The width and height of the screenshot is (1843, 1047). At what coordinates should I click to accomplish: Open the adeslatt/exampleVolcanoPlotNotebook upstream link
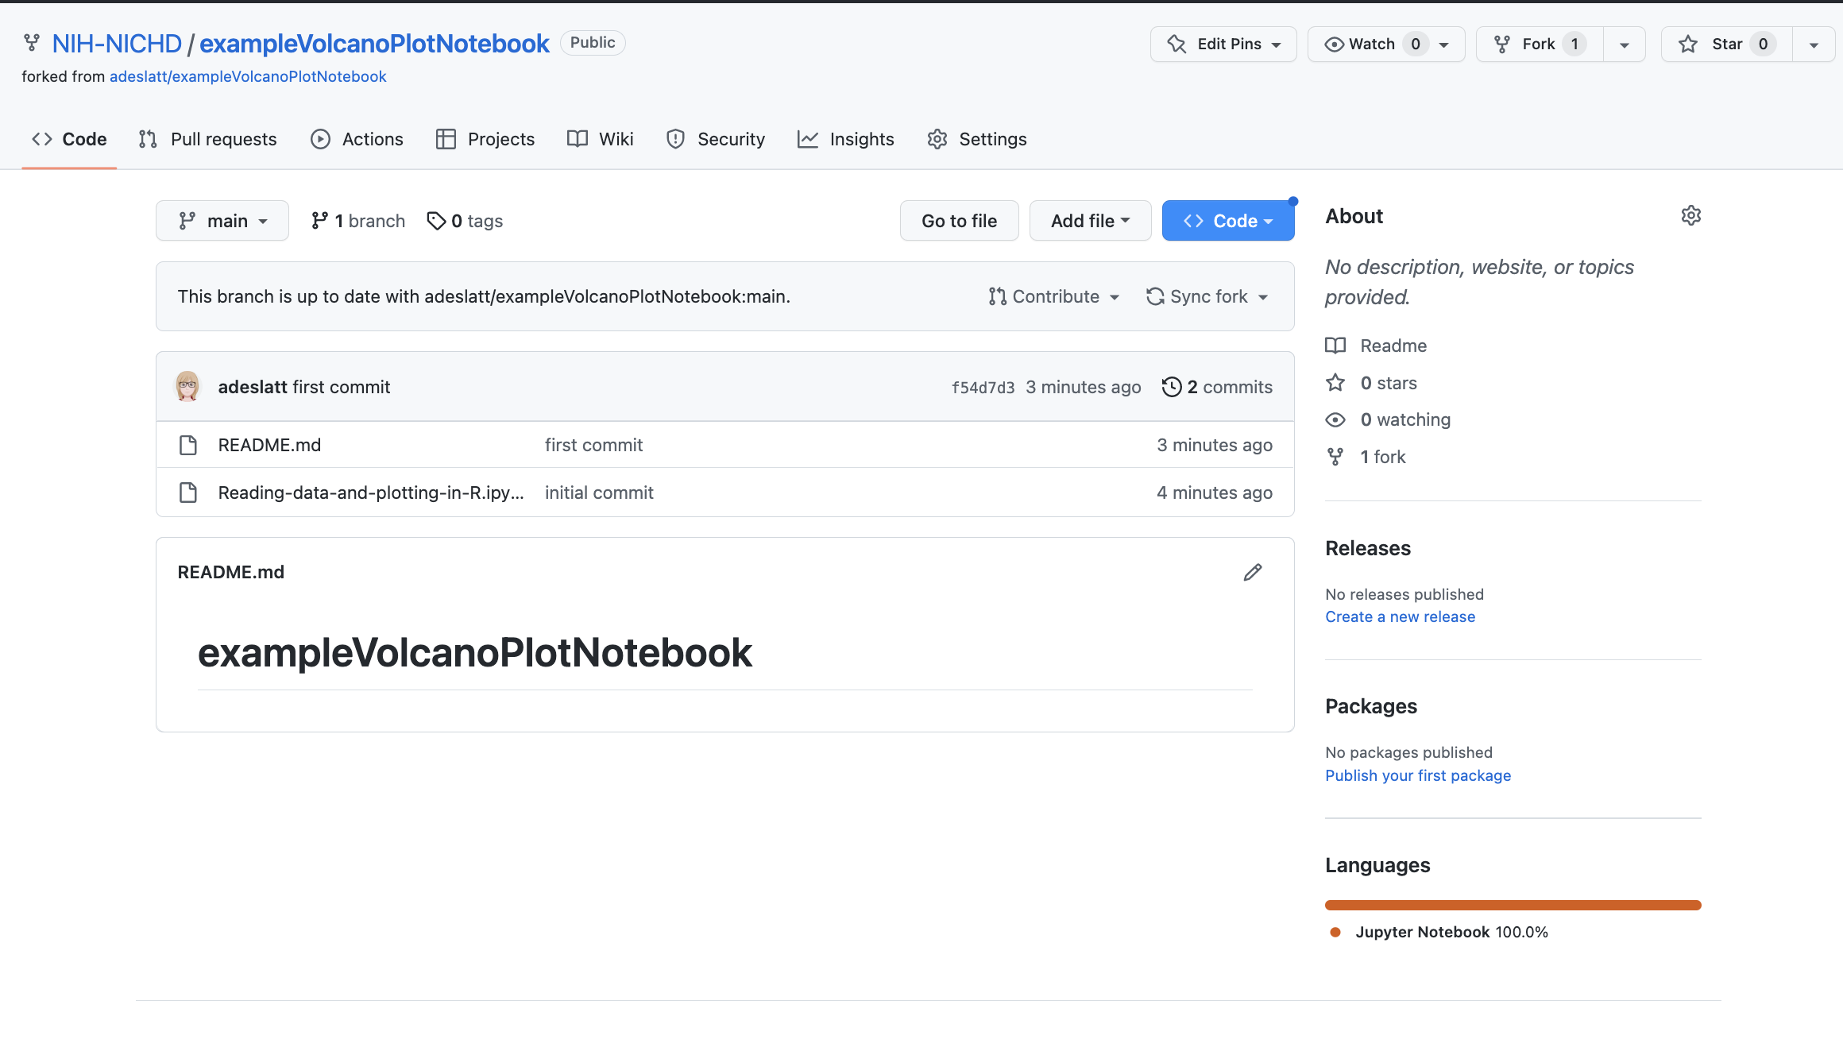pos(248,76)
